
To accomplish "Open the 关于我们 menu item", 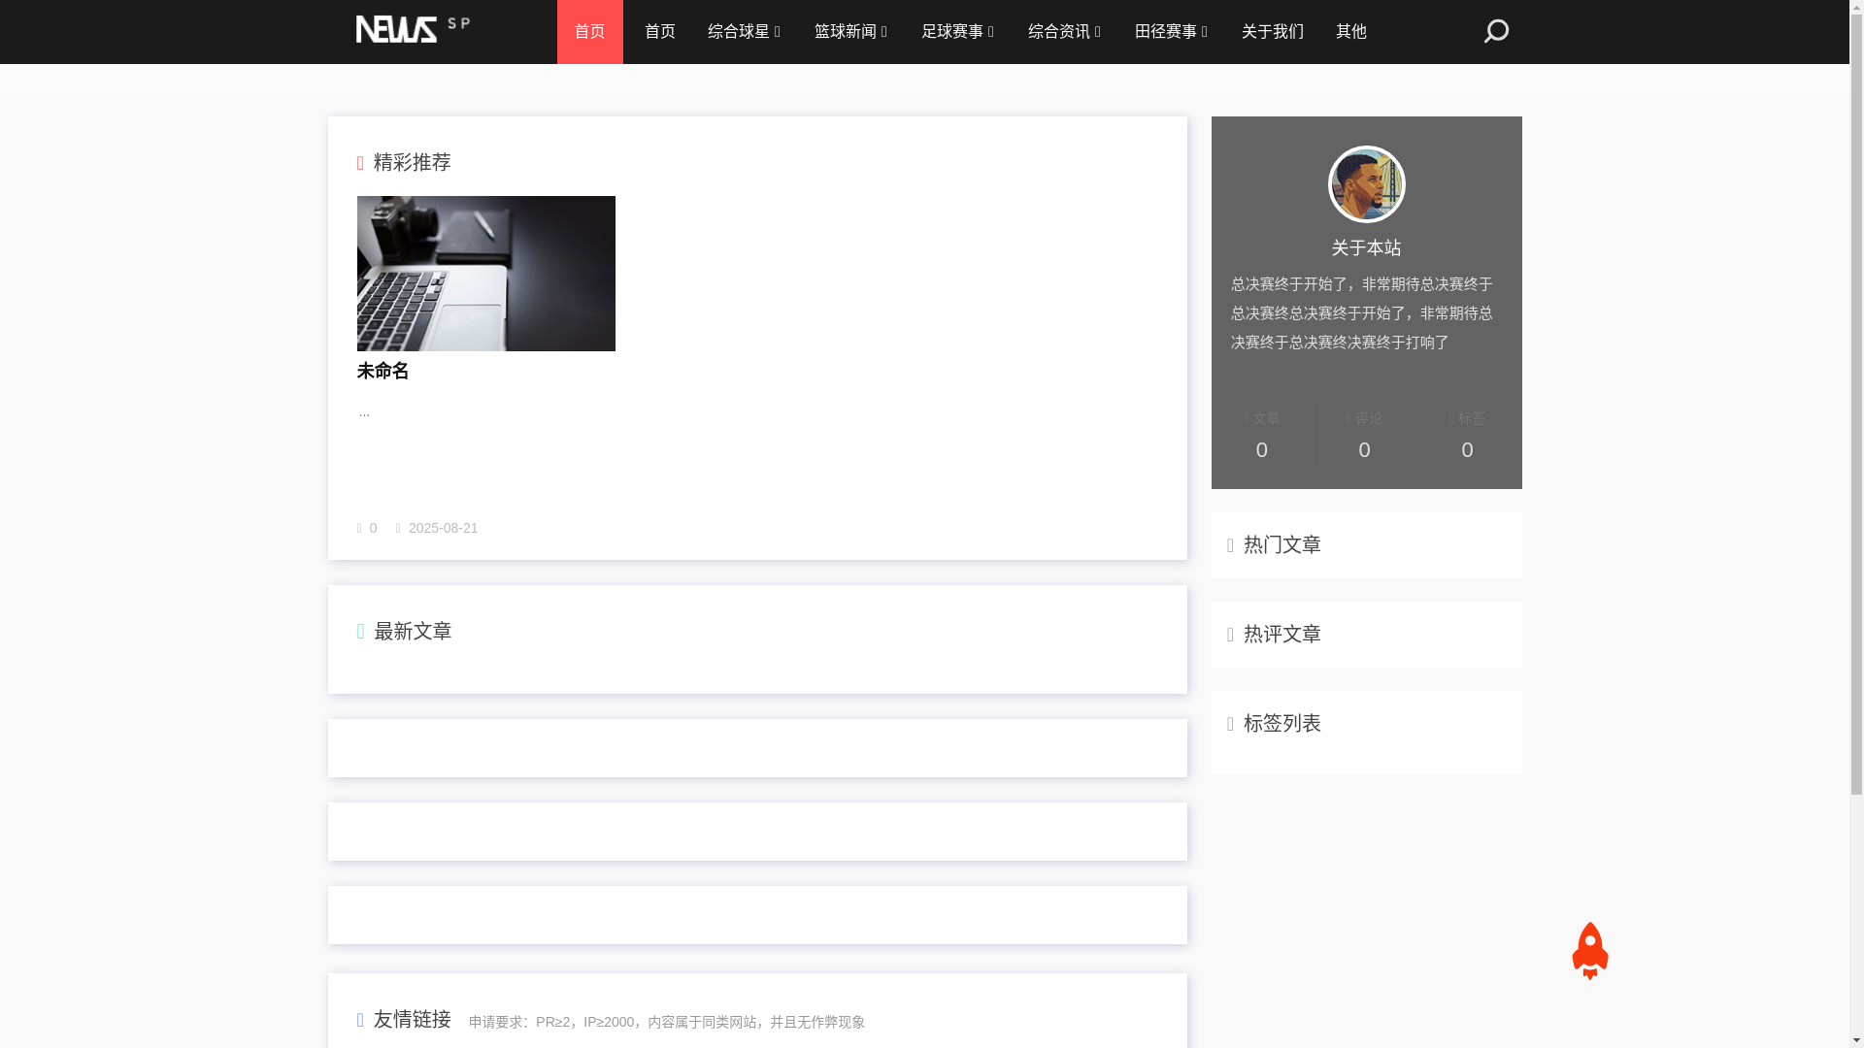I will (1273, 32).
